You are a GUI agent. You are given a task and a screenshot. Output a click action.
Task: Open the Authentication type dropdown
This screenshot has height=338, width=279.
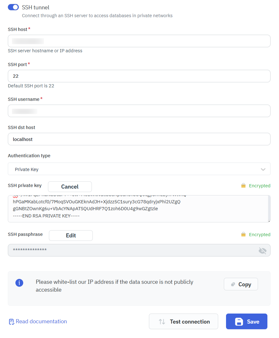139,169
